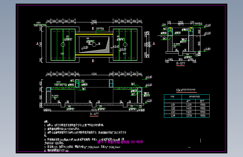This screenshot has height=157, width=243.
Task: Click the 1520 dimension above the A-A section
Action: pyautogui.click(x=94, y=74)
